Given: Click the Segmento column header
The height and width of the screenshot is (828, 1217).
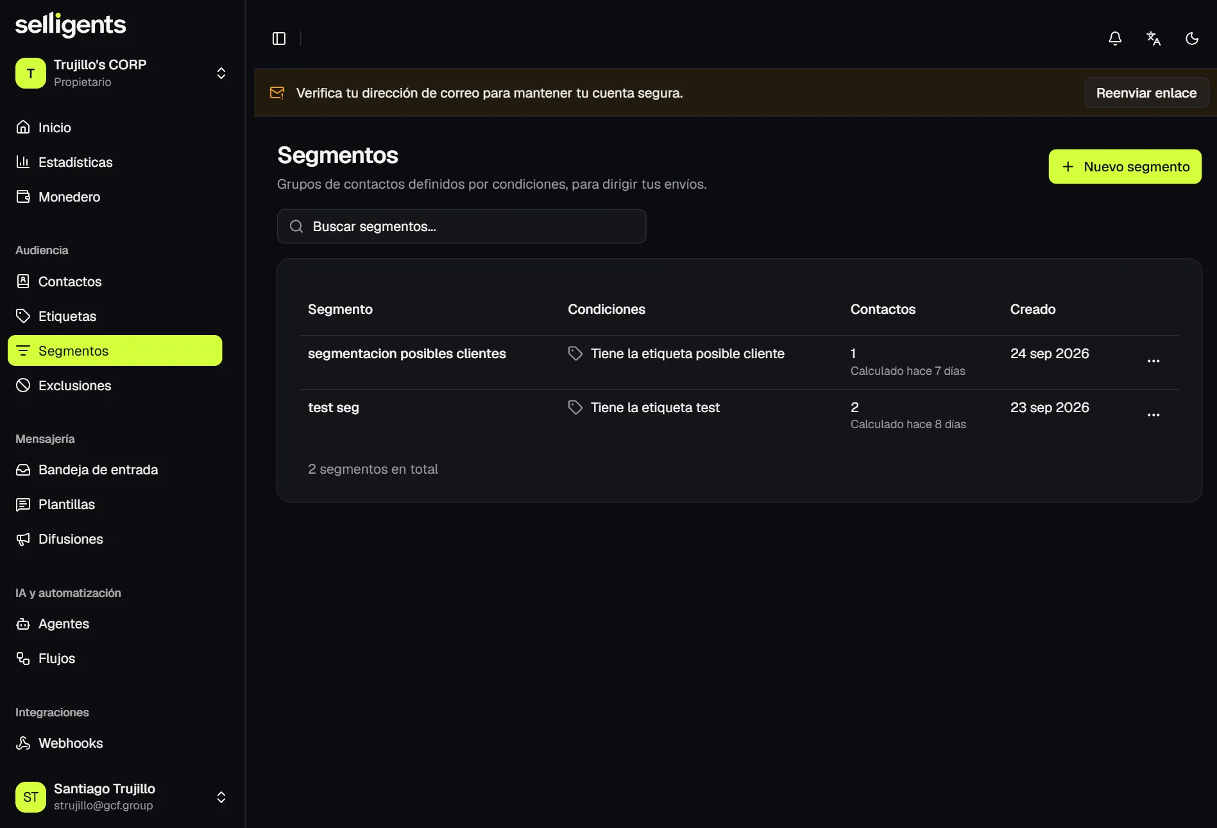Looking at the screenshot, I should 340,309.
